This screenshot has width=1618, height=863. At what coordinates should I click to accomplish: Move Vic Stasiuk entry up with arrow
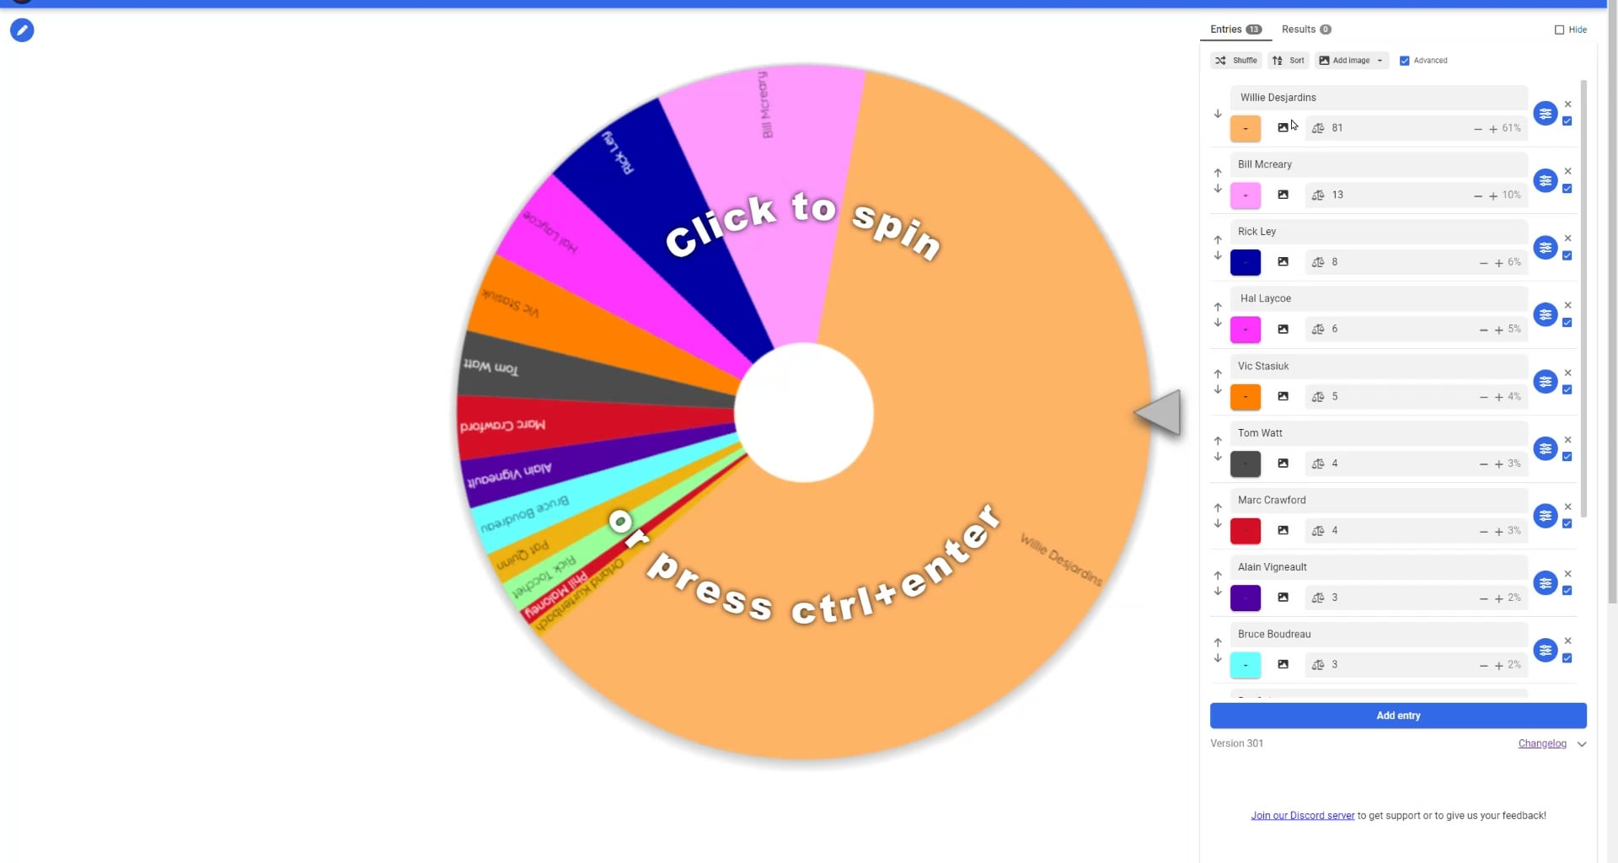[1218, 374]
